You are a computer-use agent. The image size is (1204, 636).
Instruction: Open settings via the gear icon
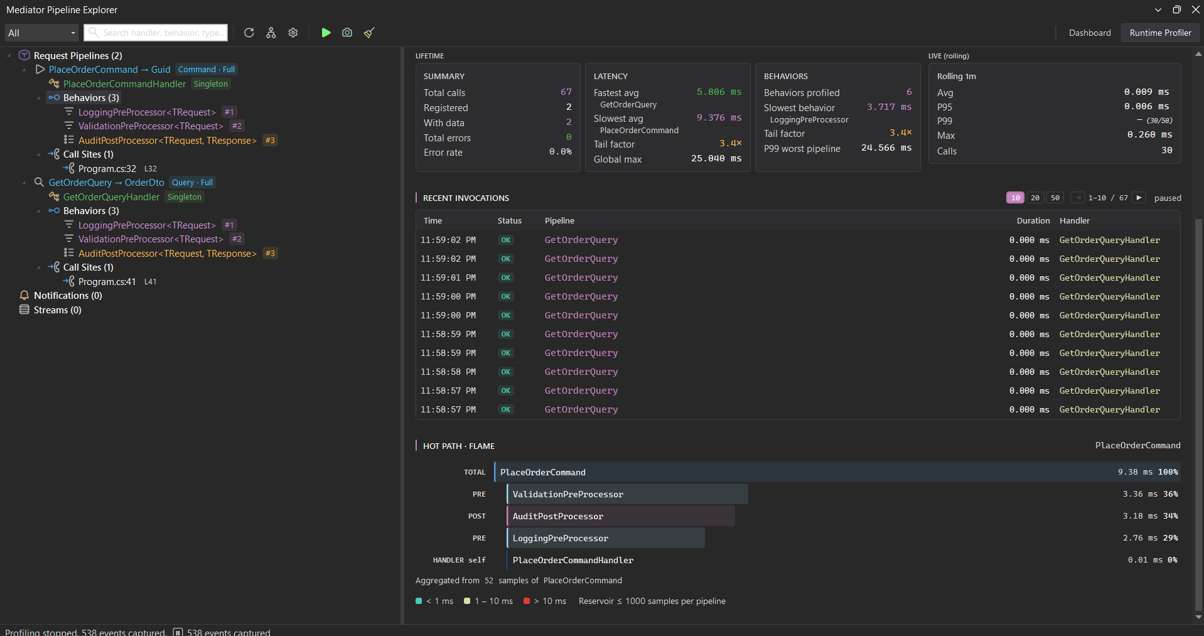[293, 33]
